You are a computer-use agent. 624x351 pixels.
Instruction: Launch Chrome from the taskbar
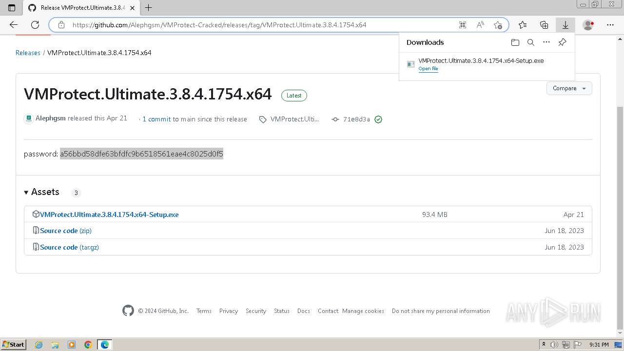click(88, 345)
